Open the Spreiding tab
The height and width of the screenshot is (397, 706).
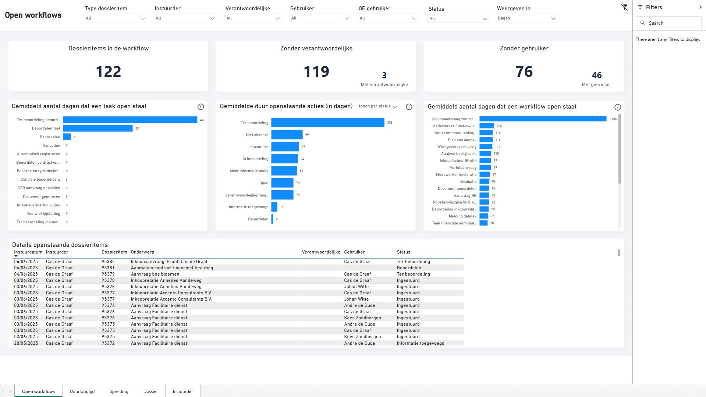point(119,391)
